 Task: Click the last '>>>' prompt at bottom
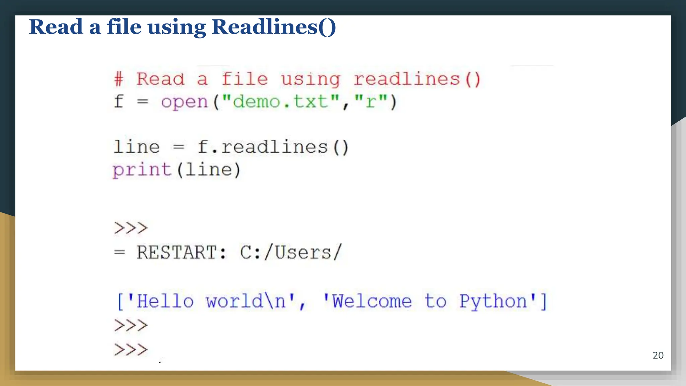coord(131,350)
